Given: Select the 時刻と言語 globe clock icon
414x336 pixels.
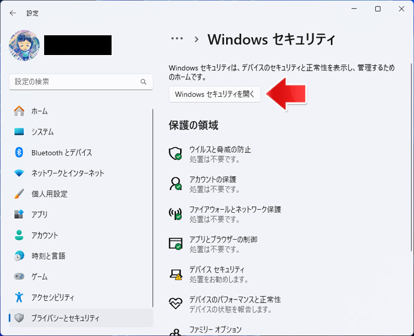Looking at the screenshot, I should click(x=19, y=255).
